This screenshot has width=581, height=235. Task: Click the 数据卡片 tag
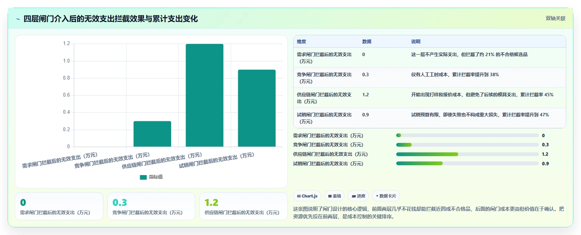click(386, 196)
